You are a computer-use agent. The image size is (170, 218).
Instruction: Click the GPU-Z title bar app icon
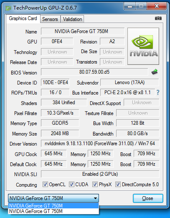(x=8, y=8)
